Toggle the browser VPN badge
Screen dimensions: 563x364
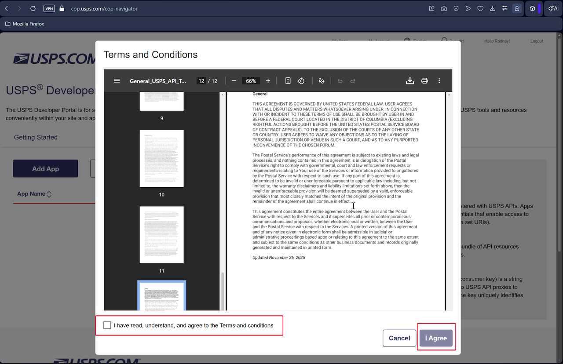coord(49,8)
